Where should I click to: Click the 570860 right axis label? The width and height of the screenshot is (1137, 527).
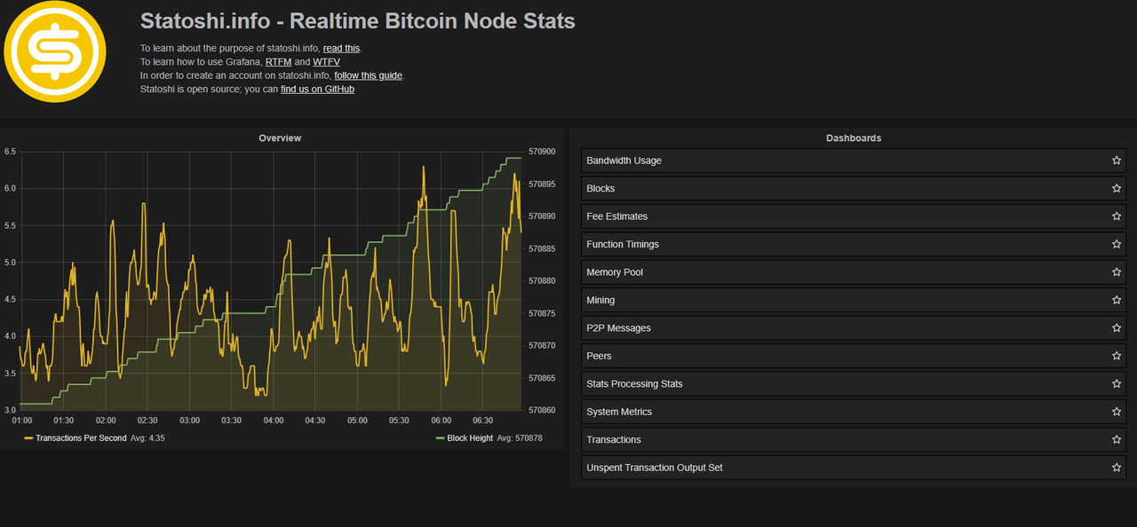542,410
